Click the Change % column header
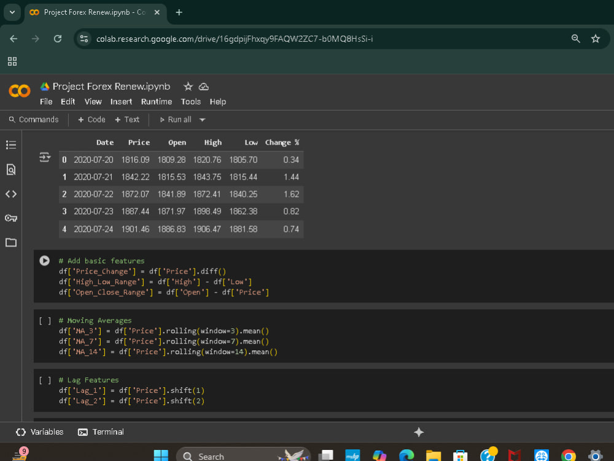This screenshot has width=614, height=461. click(282, 143)
